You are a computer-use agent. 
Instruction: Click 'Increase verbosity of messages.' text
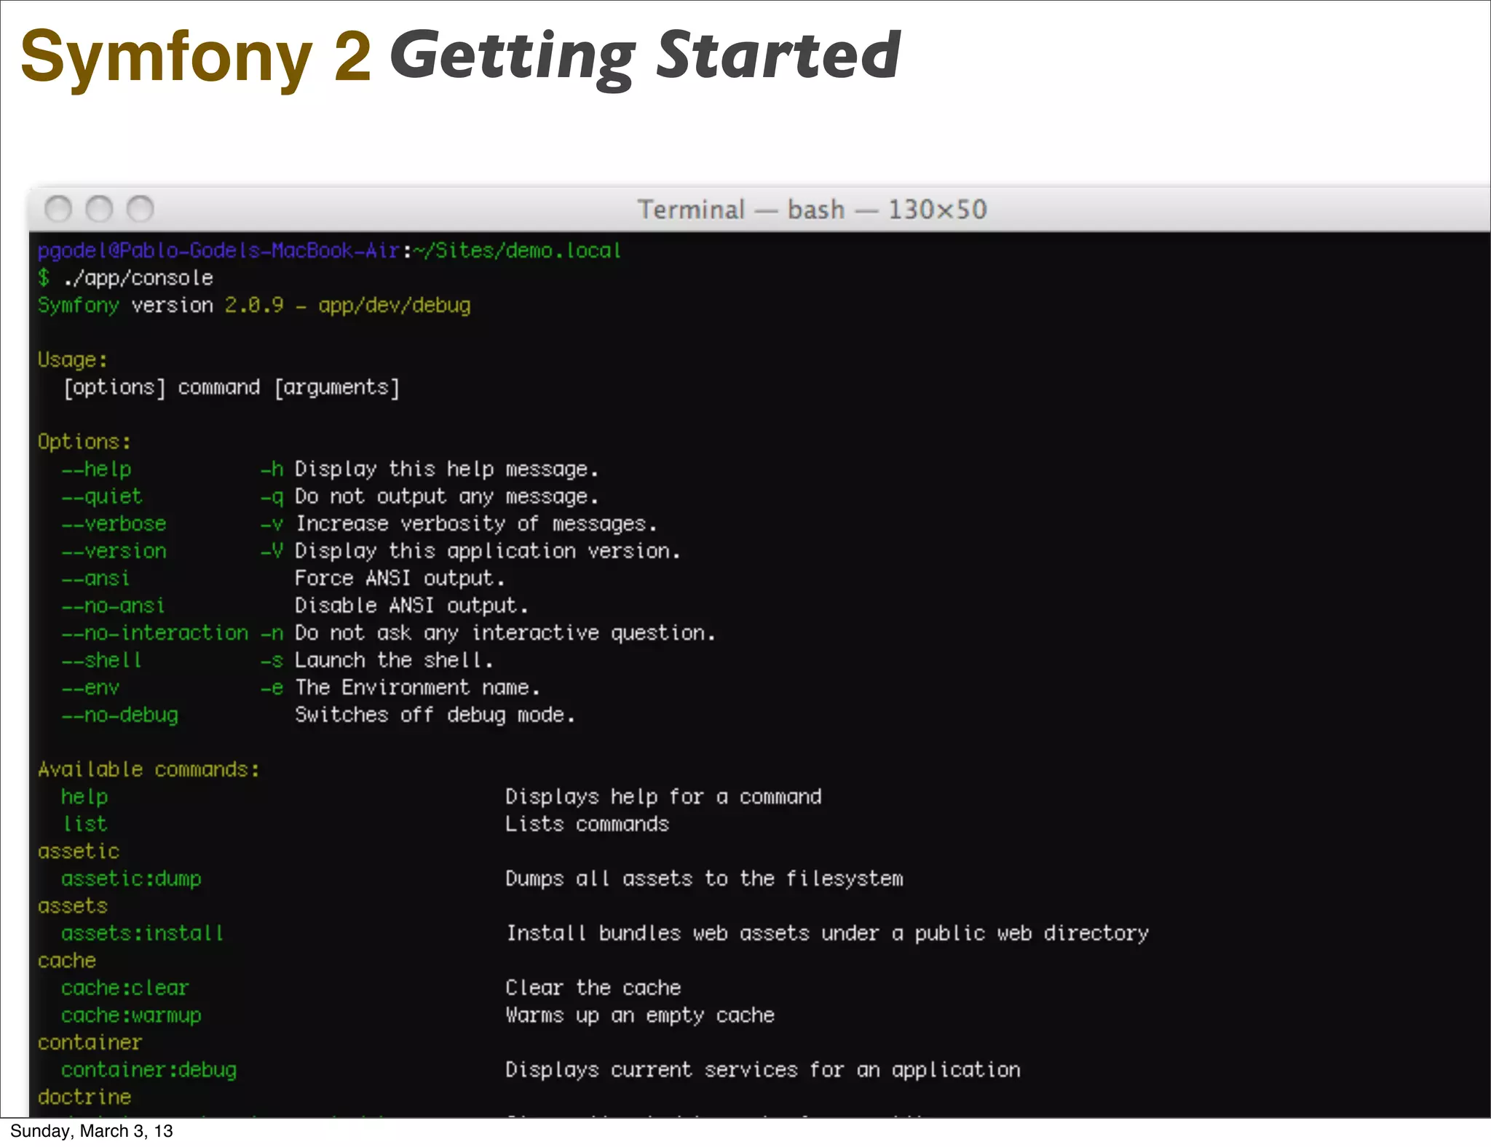coord(476,524)
